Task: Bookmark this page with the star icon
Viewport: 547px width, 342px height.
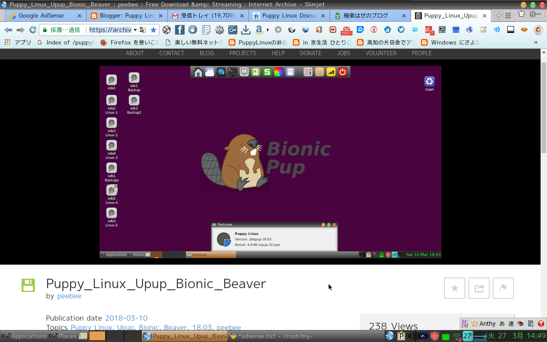Action: pos(153,30)
